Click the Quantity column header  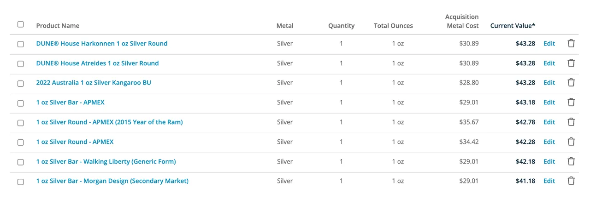point(341,26)
